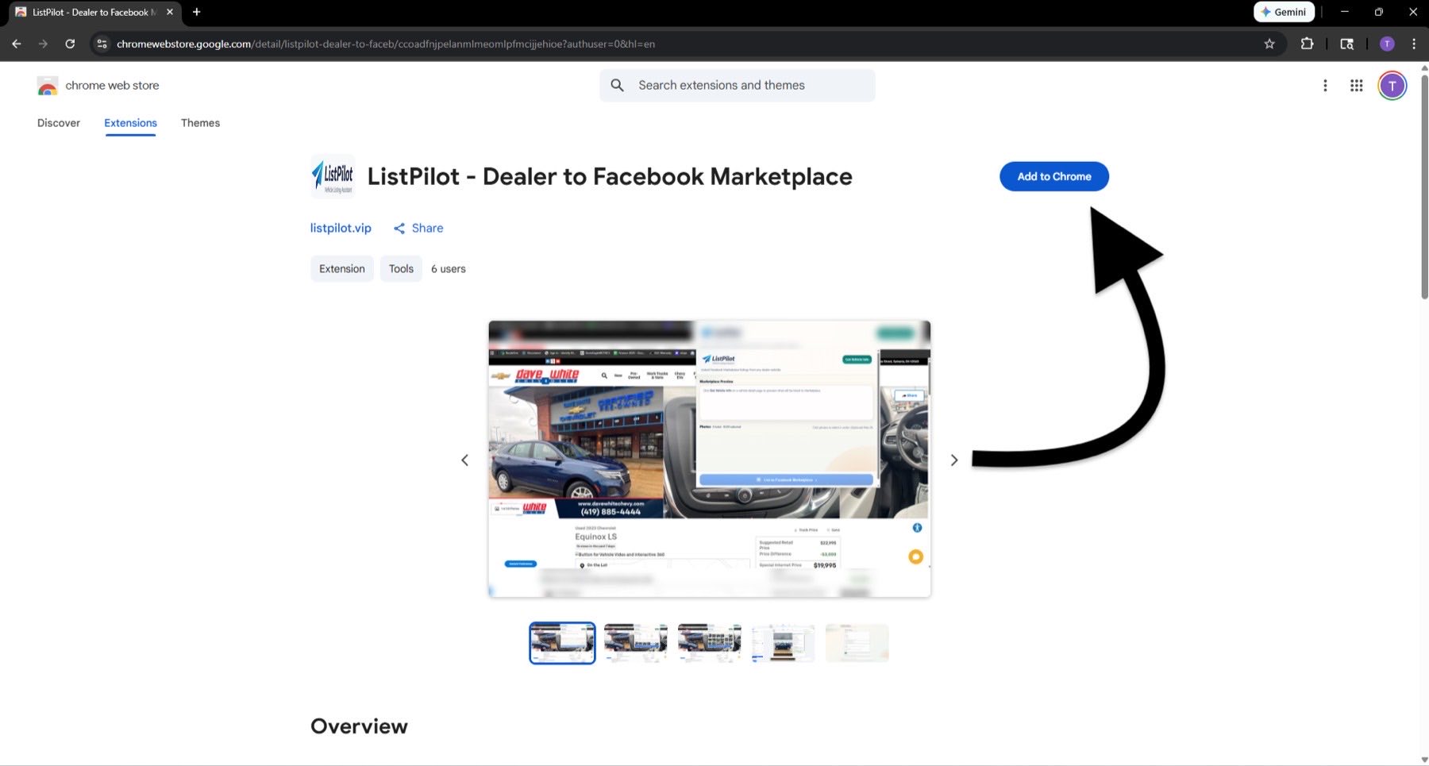Select the second screenshot thumbnail
This screenshot has height=766, width=1429.
coord(635,643)
